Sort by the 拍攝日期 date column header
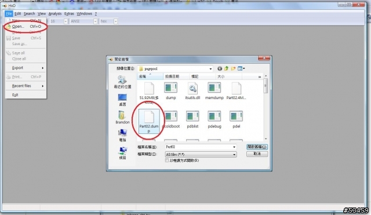 click(x=176, y=76)
